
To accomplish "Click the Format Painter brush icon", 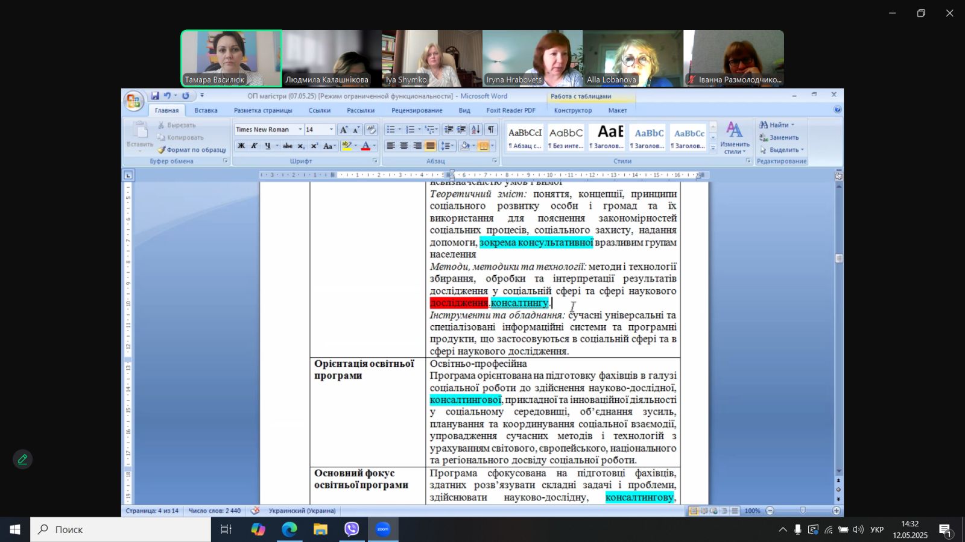I will [x=162, y=150].
